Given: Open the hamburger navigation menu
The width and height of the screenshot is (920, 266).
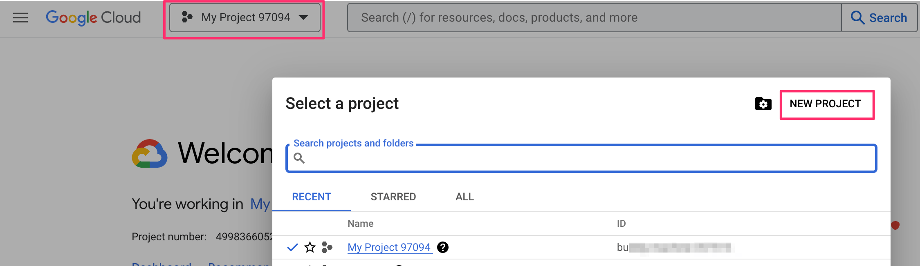Looking at the screenshot, I should pos(20,18).
